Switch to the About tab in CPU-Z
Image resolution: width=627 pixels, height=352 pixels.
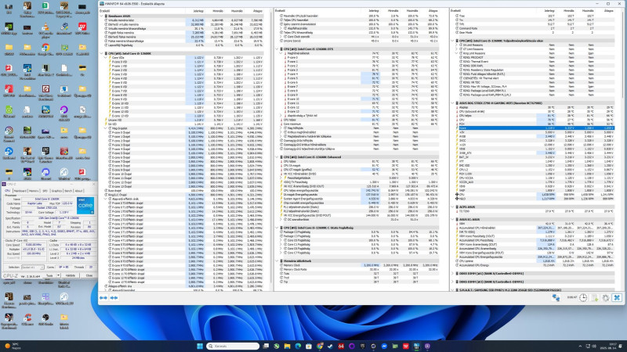click(79, 191)
